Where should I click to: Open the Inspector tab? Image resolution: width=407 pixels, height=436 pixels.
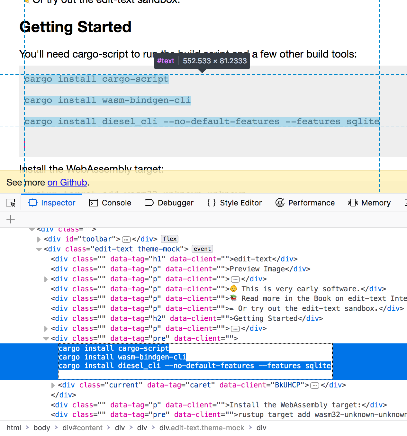coord(52,203)
